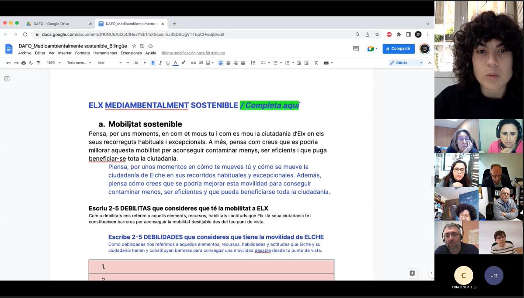The image size is (524, 298).
Task: Insert a link using chain icon
Action: click(x=193, y=63)
